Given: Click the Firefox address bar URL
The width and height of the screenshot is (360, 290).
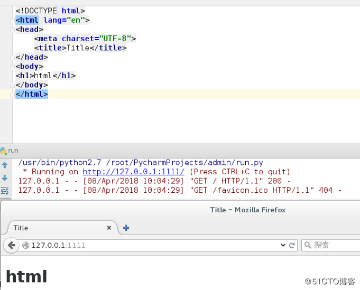Looking at the screenshot, I should [58, 245].
